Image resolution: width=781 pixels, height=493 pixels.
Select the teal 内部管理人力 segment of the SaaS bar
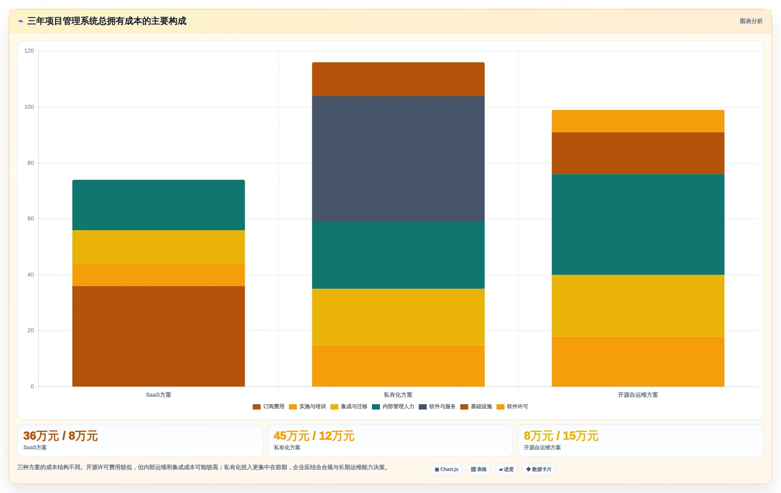pyautogui.click(x=159, y=205)
